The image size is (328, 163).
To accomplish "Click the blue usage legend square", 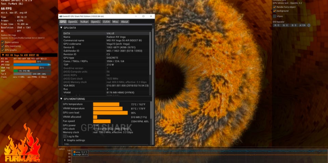I will tap(74, 154).
